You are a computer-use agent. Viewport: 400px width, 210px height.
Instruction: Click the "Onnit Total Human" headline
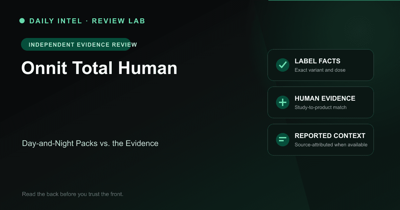click(x=99, y=68)
